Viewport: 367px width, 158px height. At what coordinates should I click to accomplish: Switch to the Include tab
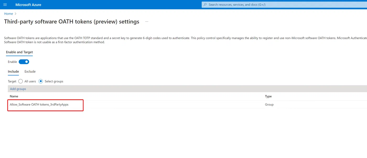[x=13, y=72]
